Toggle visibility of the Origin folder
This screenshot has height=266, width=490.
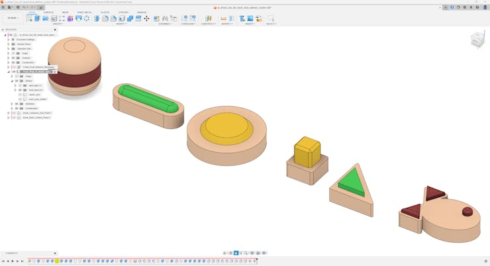tap(13, 53)
